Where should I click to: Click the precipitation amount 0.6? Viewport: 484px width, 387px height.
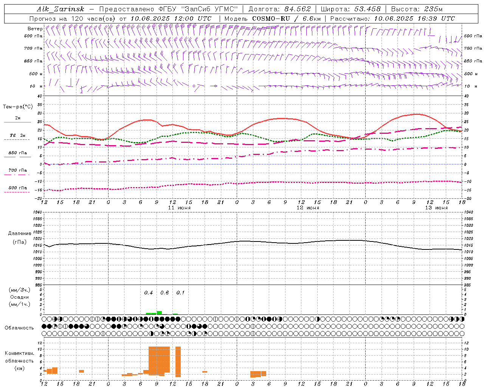pos(164,293)
